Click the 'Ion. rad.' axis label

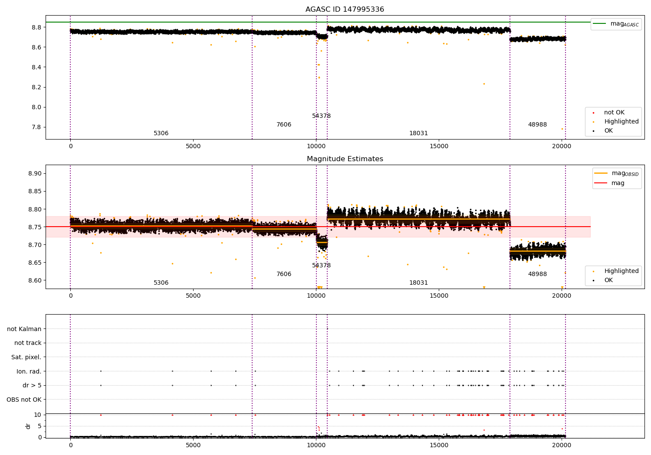tap(29, 371)
